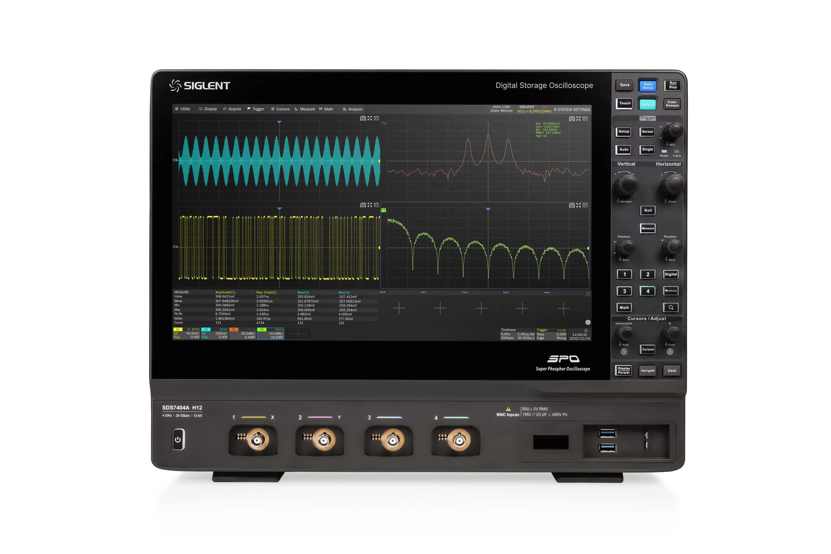Viewport: 831px width, 554px height.
Task: Select the Acquire menu icon
Action: [233, 109]
